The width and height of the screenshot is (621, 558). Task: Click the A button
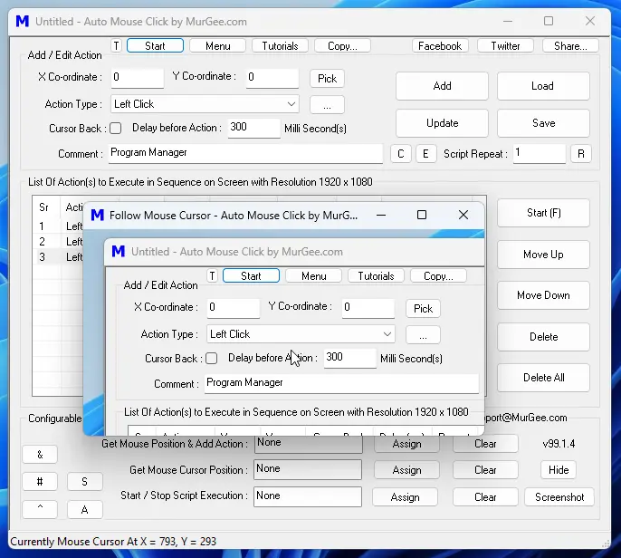pyautogui.click(x=85, y=509)
